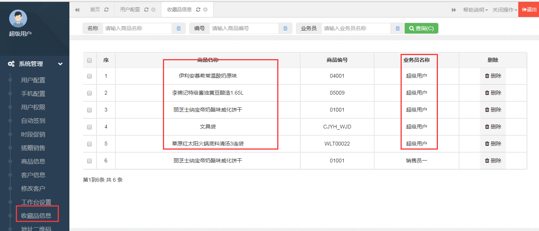The image size is (539, 231).
Task: Refresh the 收藏品信息 tab via its reload icon
Action: coord(198,10)
